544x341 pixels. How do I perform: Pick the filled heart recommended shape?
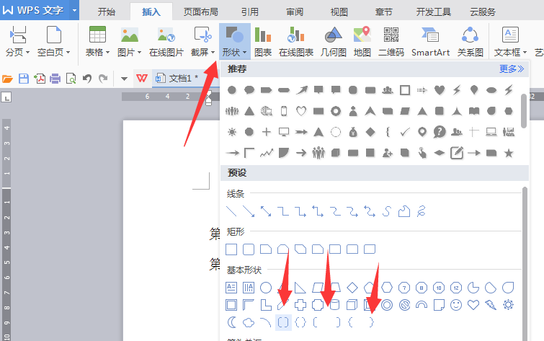click(440, 90)
